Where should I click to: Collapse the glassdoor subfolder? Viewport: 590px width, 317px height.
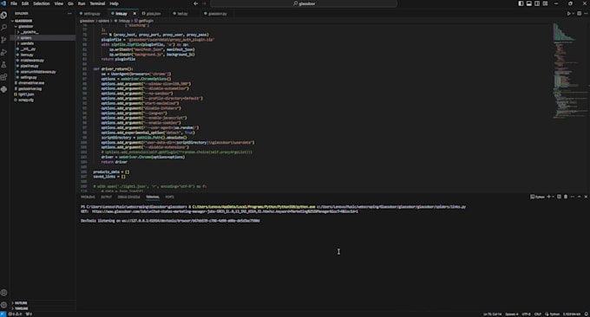click(x=43, y=26)
